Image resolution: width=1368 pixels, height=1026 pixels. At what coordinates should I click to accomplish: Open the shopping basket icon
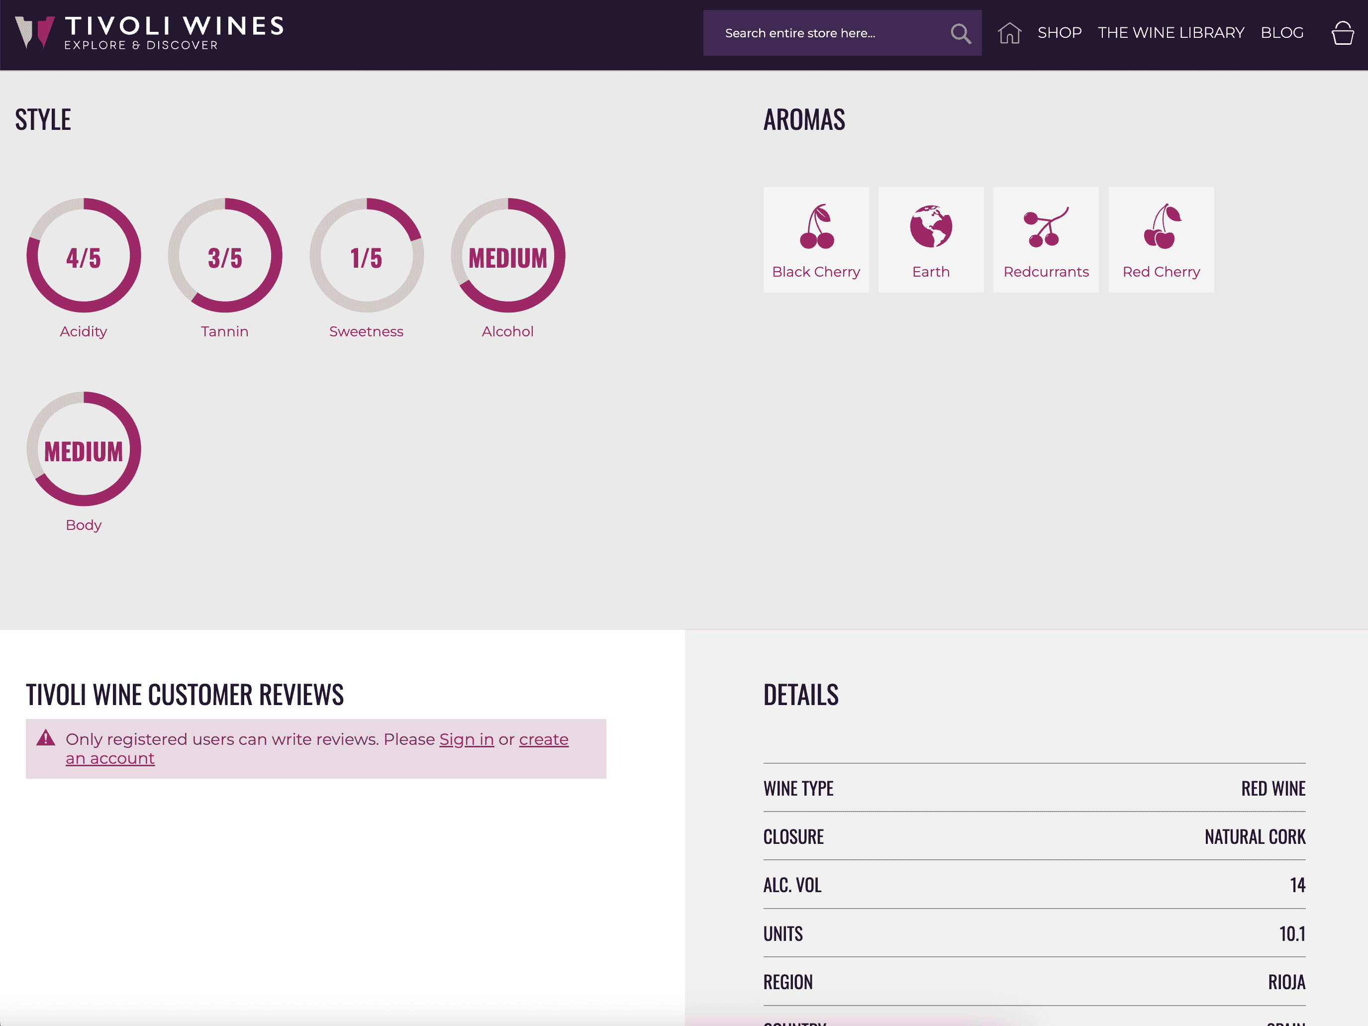pos(1342,33)
